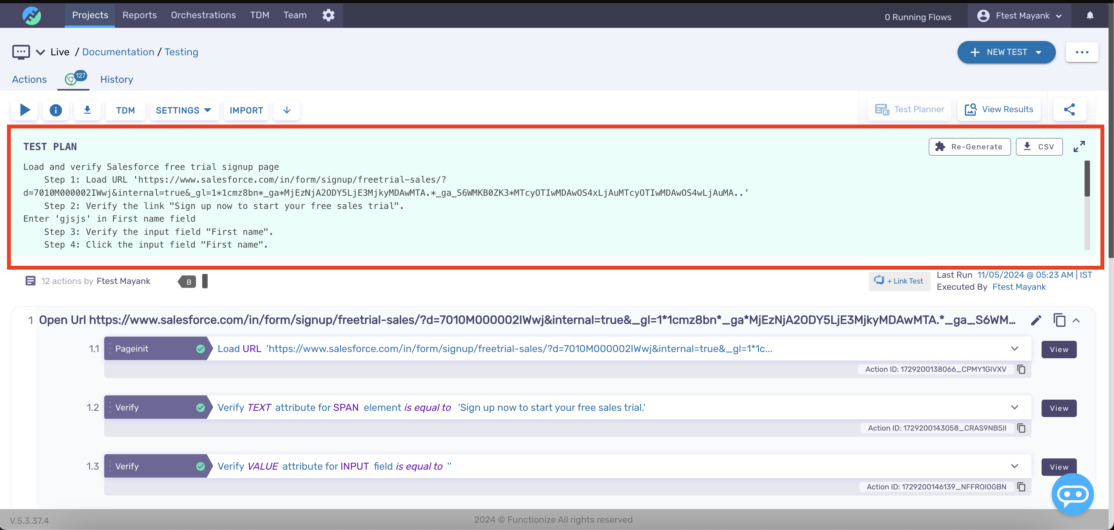This screenshot has width=1114, height=530.
Task: Collapse step 1 Open Url group
Action: coord(1076,320)
